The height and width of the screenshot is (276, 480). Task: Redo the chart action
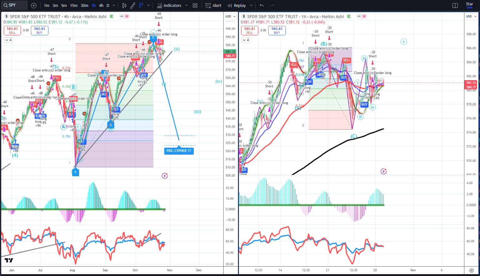click(272, 5)
